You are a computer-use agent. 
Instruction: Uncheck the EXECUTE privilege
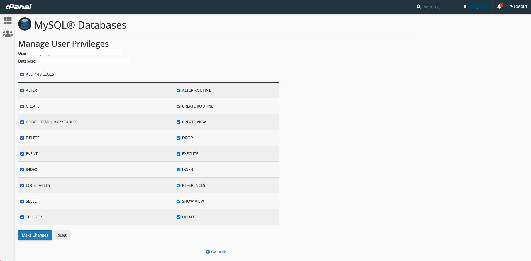tap(178, 154)
